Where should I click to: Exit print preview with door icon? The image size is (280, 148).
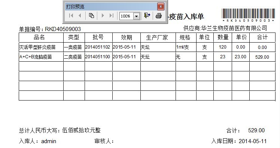[147, 16]
